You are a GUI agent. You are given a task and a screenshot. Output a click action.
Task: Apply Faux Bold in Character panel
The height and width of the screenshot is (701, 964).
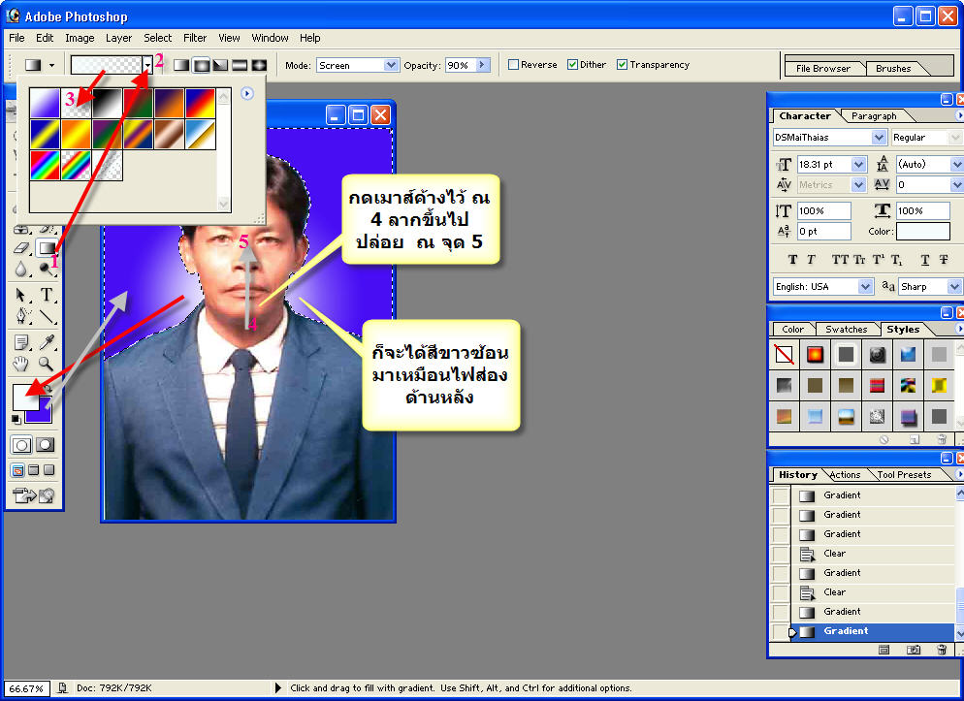coord(792,260)
